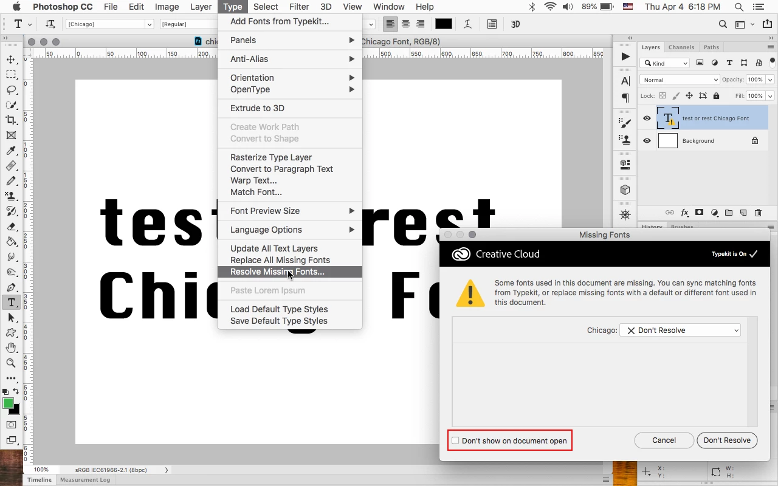Select the Move tool
The height and width of the screenshot is (486, 778).
11,60
